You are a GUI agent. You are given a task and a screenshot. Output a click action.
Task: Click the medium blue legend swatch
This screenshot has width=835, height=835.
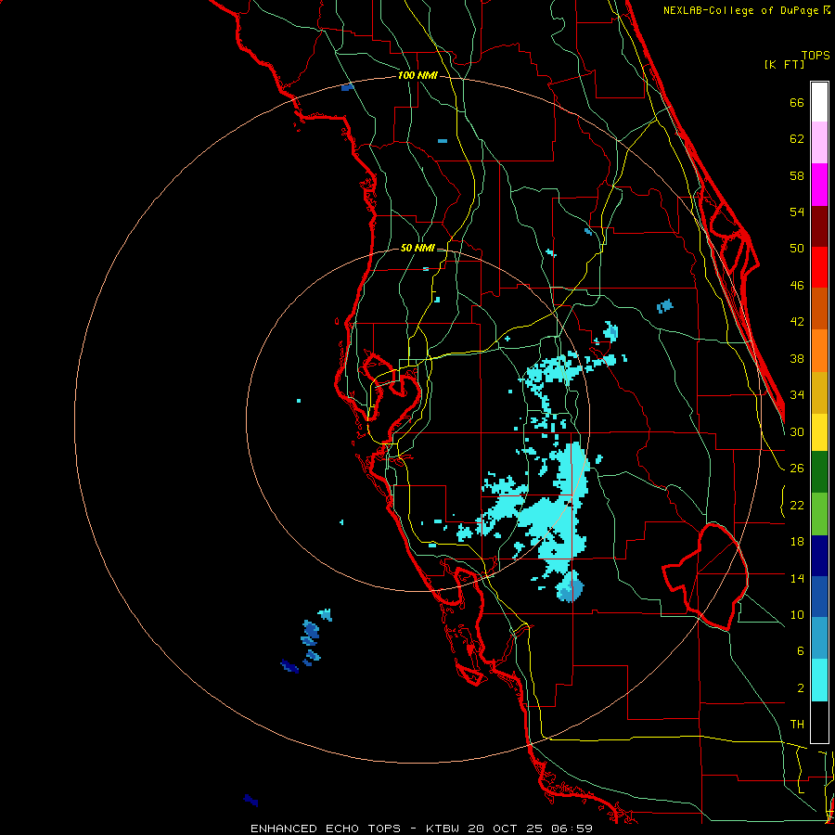pyautogui.click(x=819, y=597)
